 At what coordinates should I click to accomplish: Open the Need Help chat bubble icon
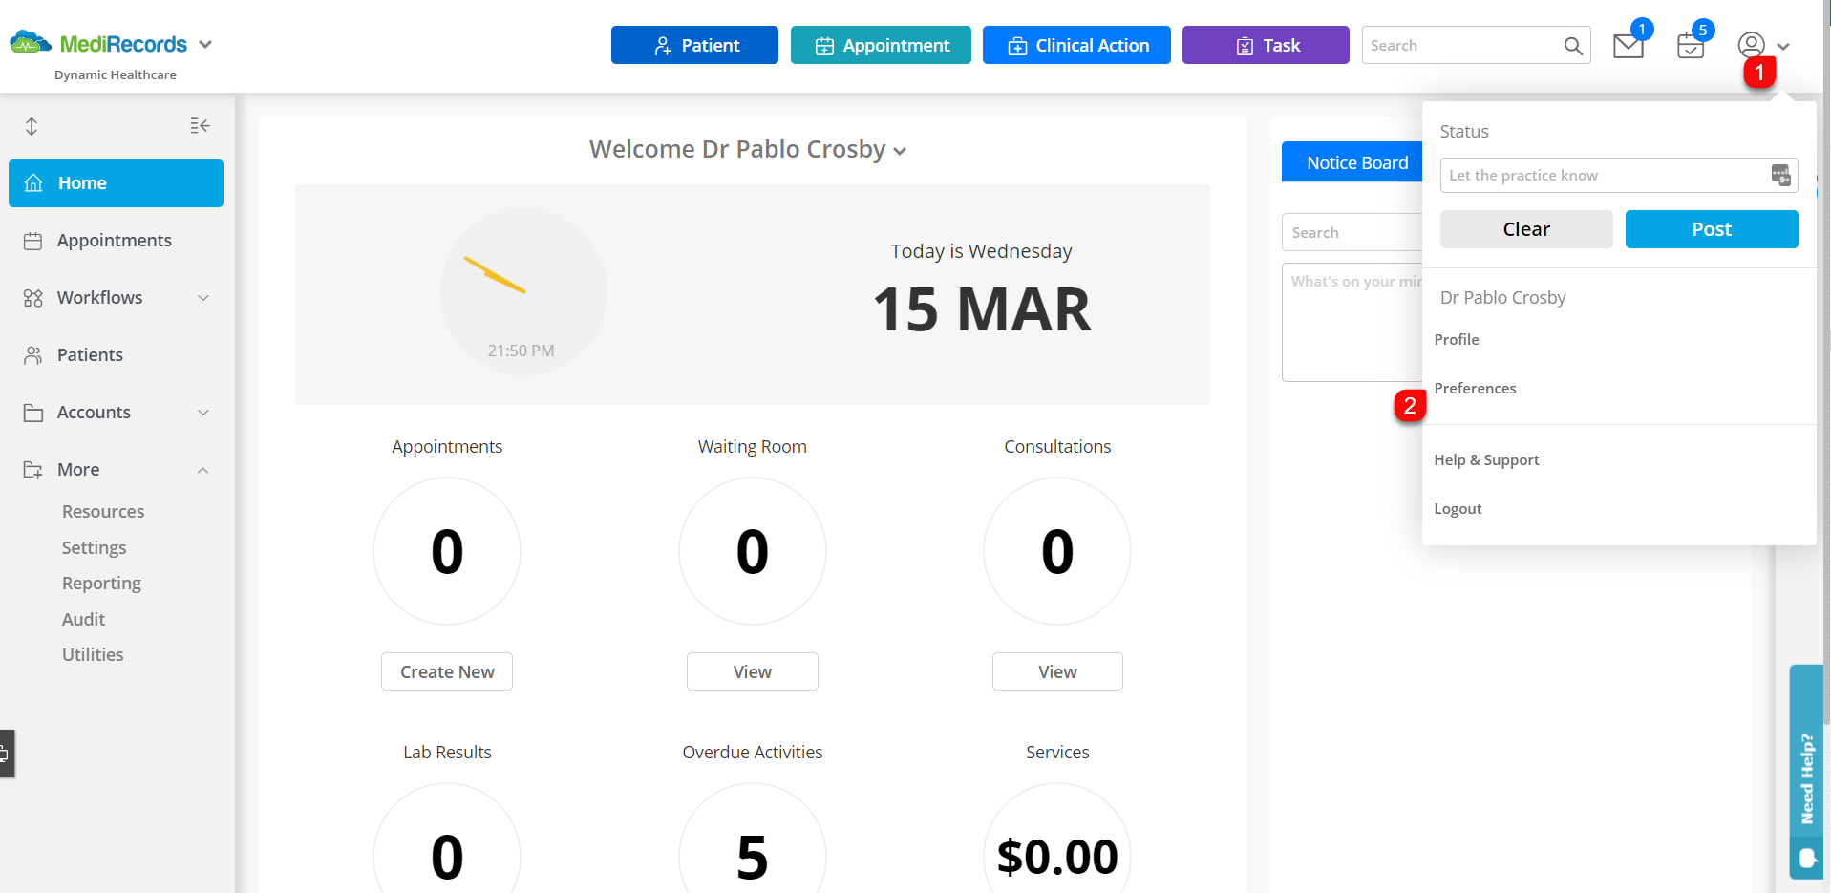click(1805, 859)
